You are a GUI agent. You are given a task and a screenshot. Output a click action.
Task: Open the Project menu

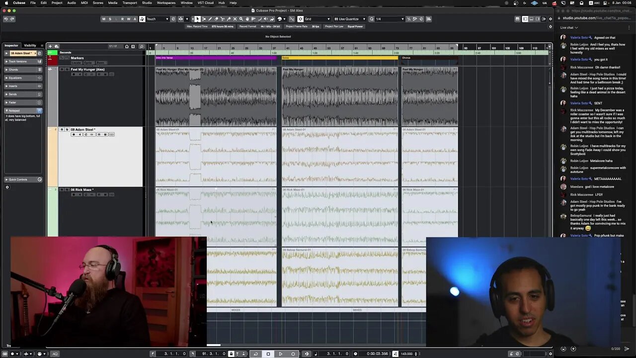click(x=57, y=2)
